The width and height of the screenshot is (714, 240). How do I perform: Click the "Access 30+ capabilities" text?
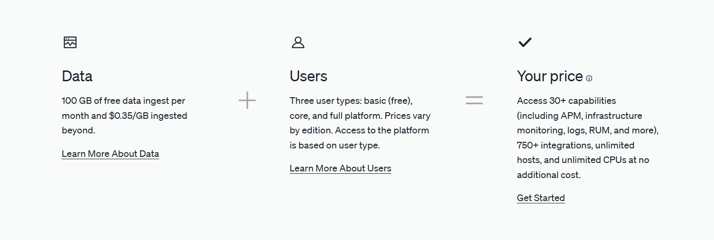567,101
